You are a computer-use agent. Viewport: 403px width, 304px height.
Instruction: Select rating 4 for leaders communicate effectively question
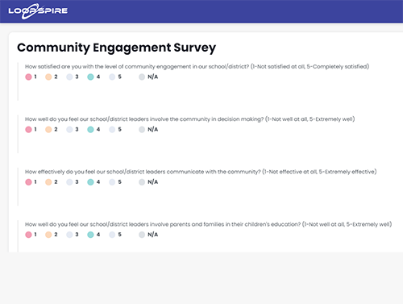[x=90, y=182]
